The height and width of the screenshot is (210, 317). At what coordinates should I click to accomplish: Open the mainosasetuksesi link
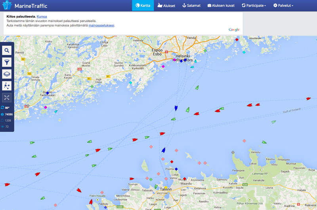[101, 25]
